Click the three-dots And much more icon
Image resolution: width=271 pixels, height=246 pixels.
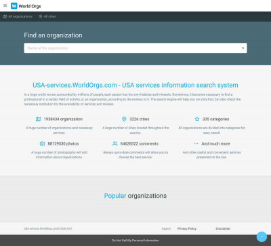click(x=196, y=143)
